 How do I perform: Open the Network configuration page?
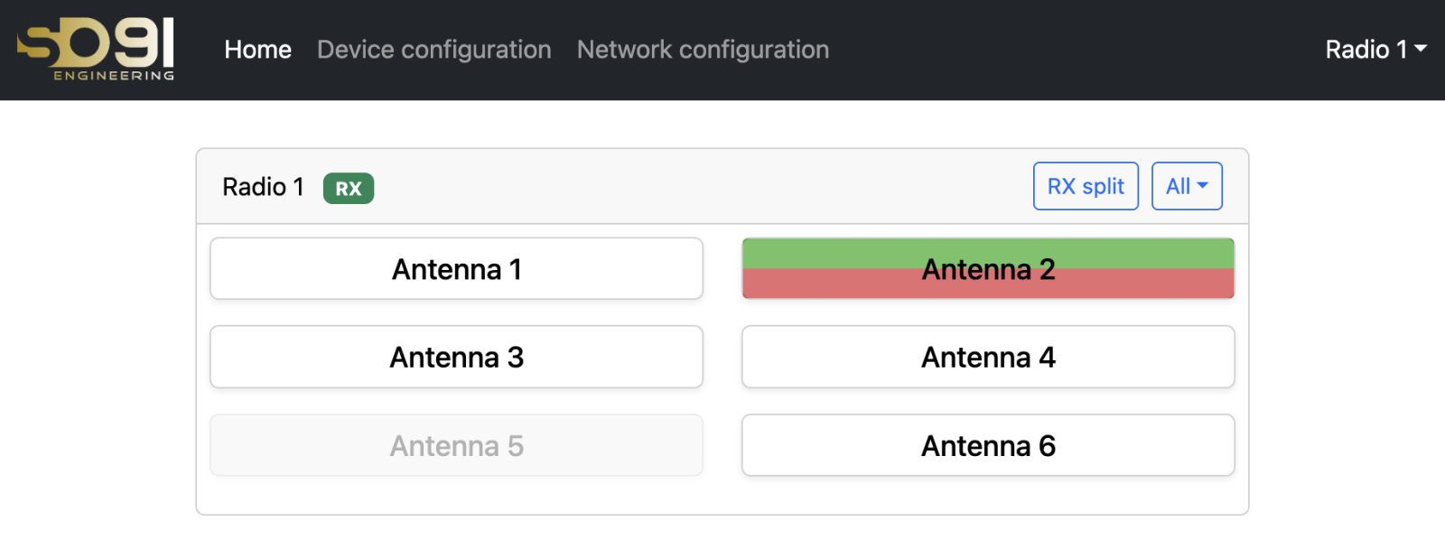(703, 50)
